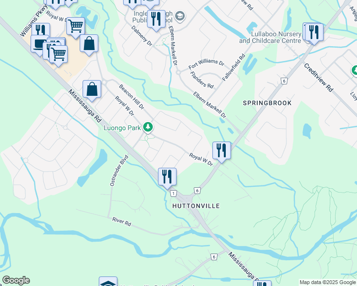This screenshot has width=357, height=286.
Task: Click the Google logo
Action: (x=16, y=280)
